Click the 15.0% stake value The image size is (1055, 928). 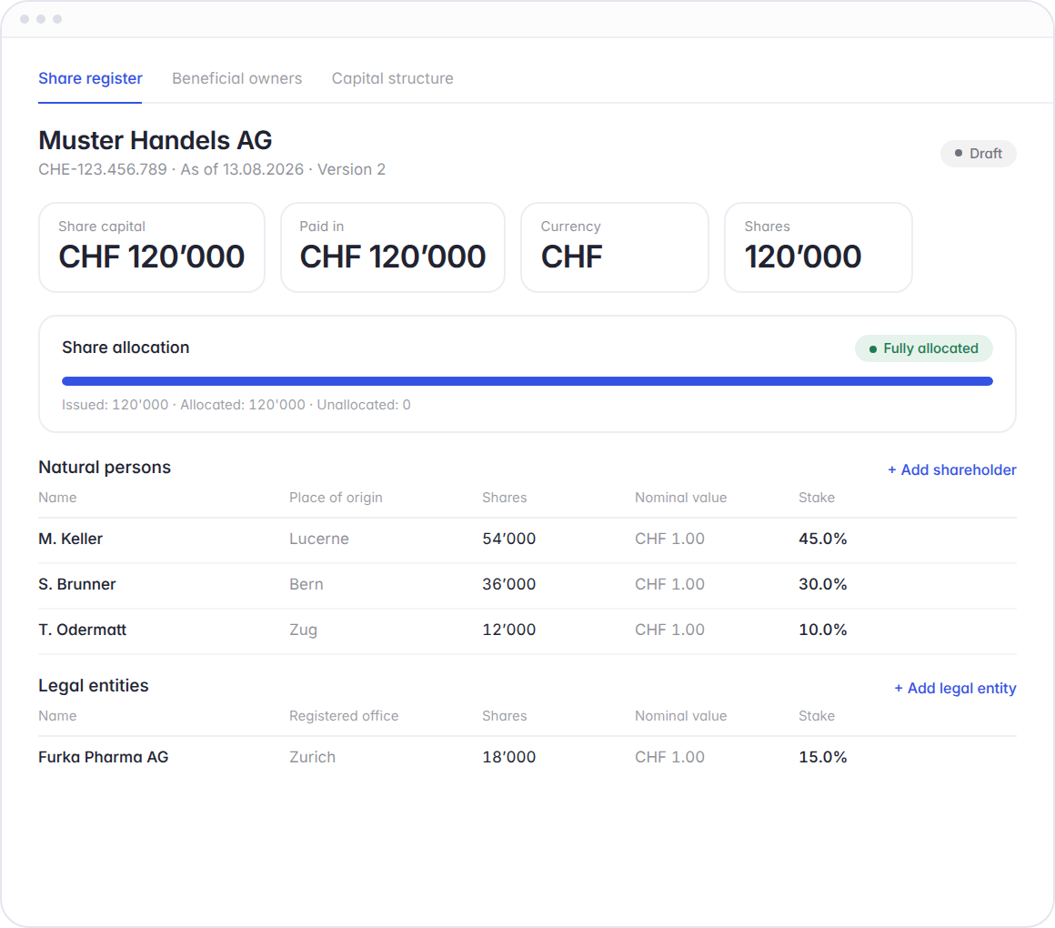[x=823, y=757]
